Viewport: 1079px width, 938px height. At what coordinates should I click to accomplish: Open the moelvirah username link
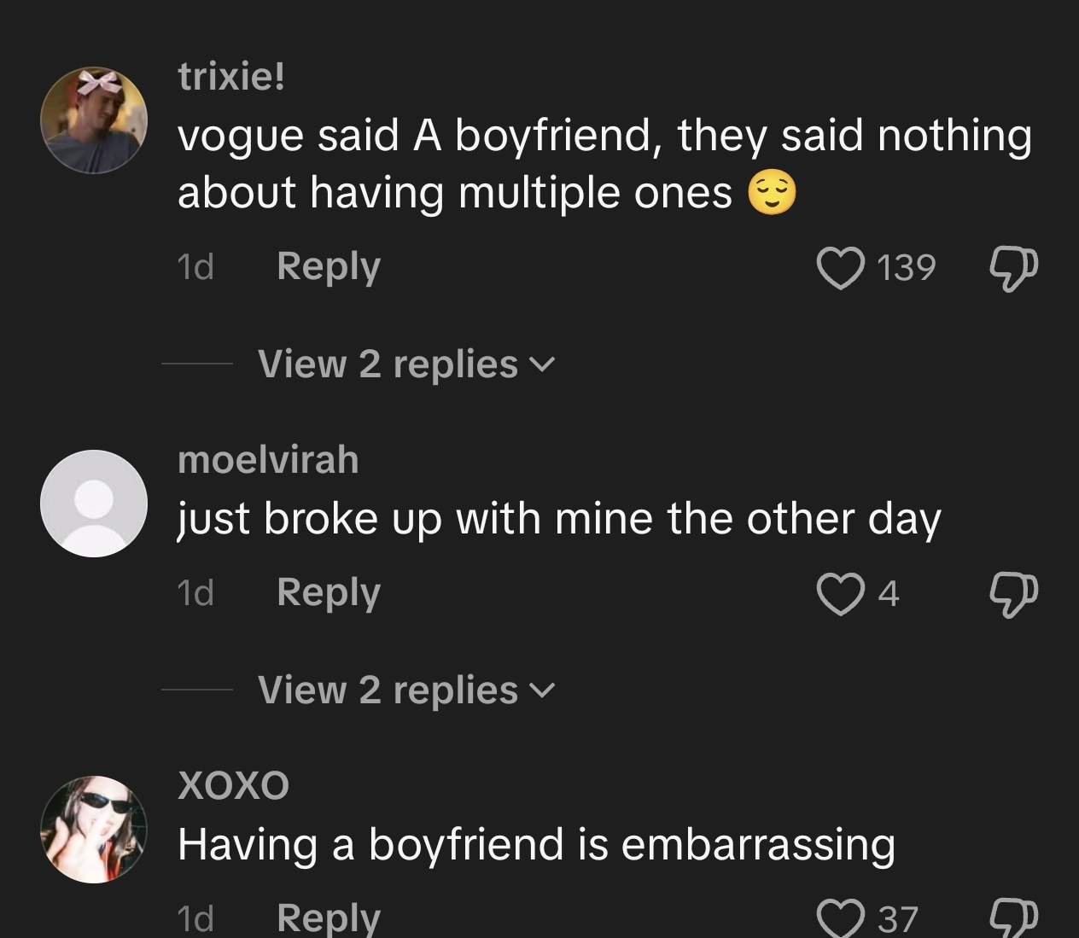pyautogui.click(x=268, y=460)
